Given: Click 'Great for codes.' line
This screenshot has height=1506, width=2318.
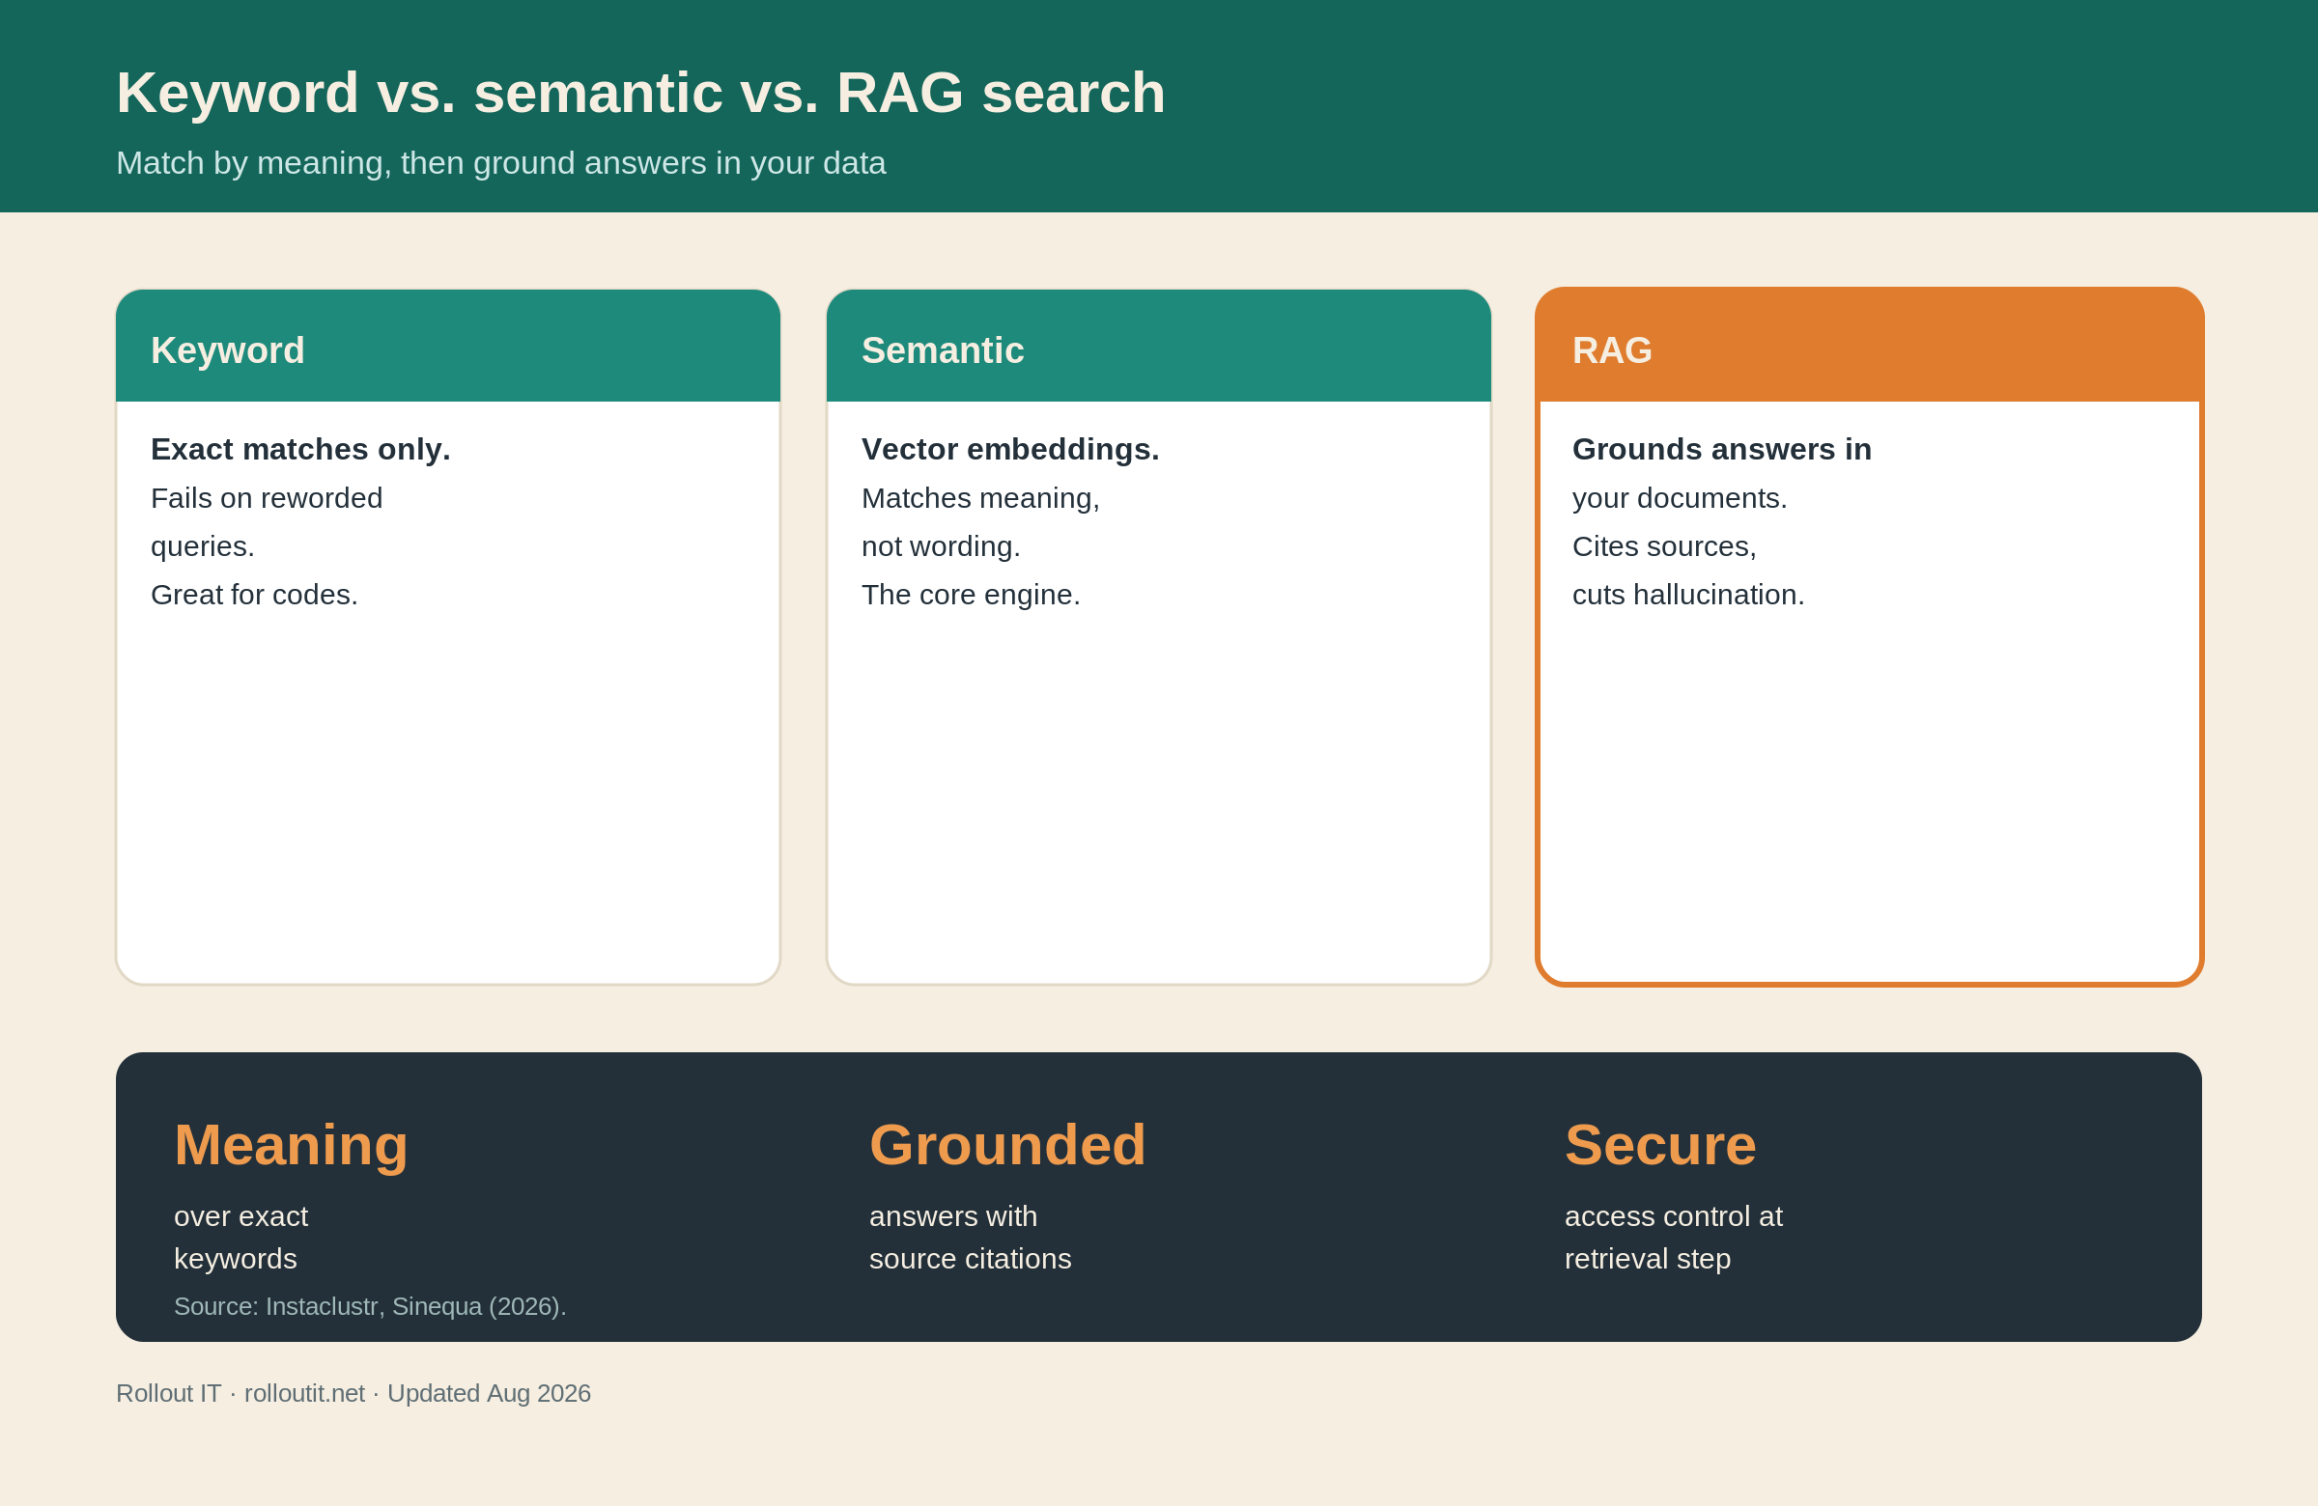Looking at the screenshot, I should click(254, 594).
